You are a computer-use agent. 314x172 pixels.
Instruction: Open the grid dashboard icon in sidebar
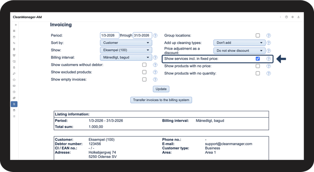pos(14,31)
